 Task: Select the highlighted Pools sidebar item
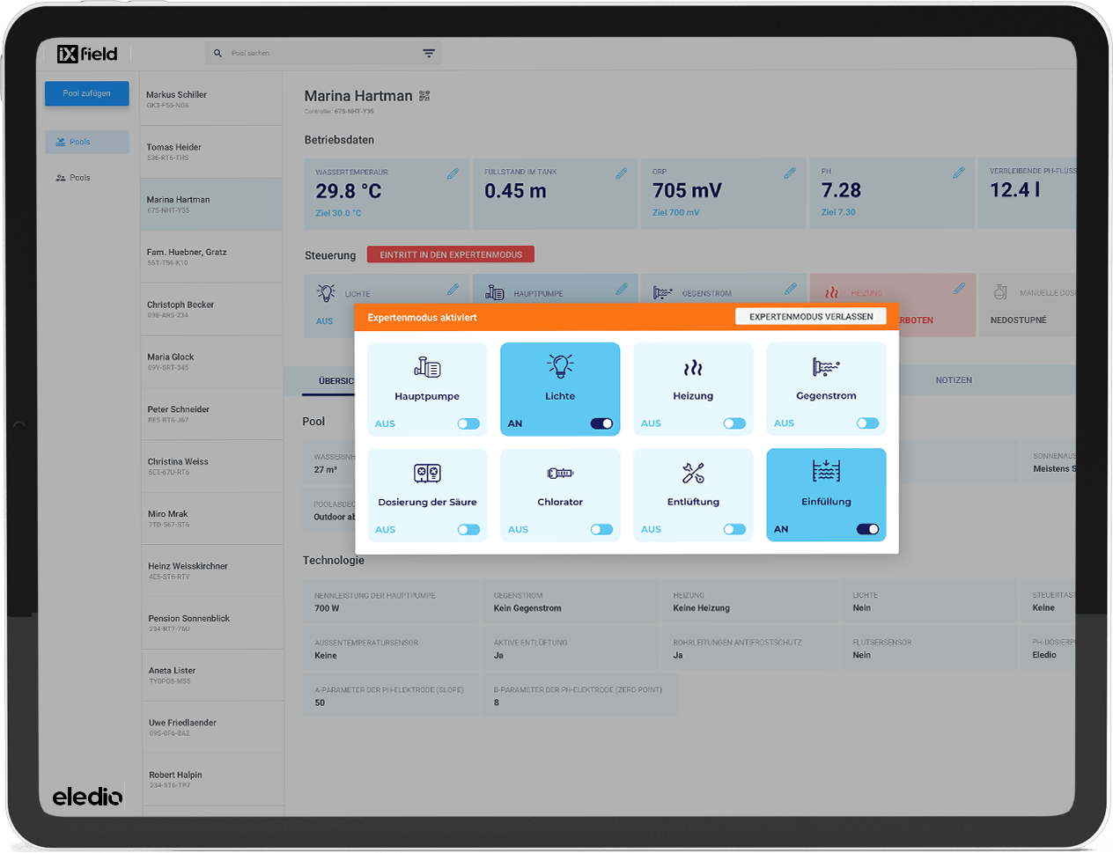87,142
